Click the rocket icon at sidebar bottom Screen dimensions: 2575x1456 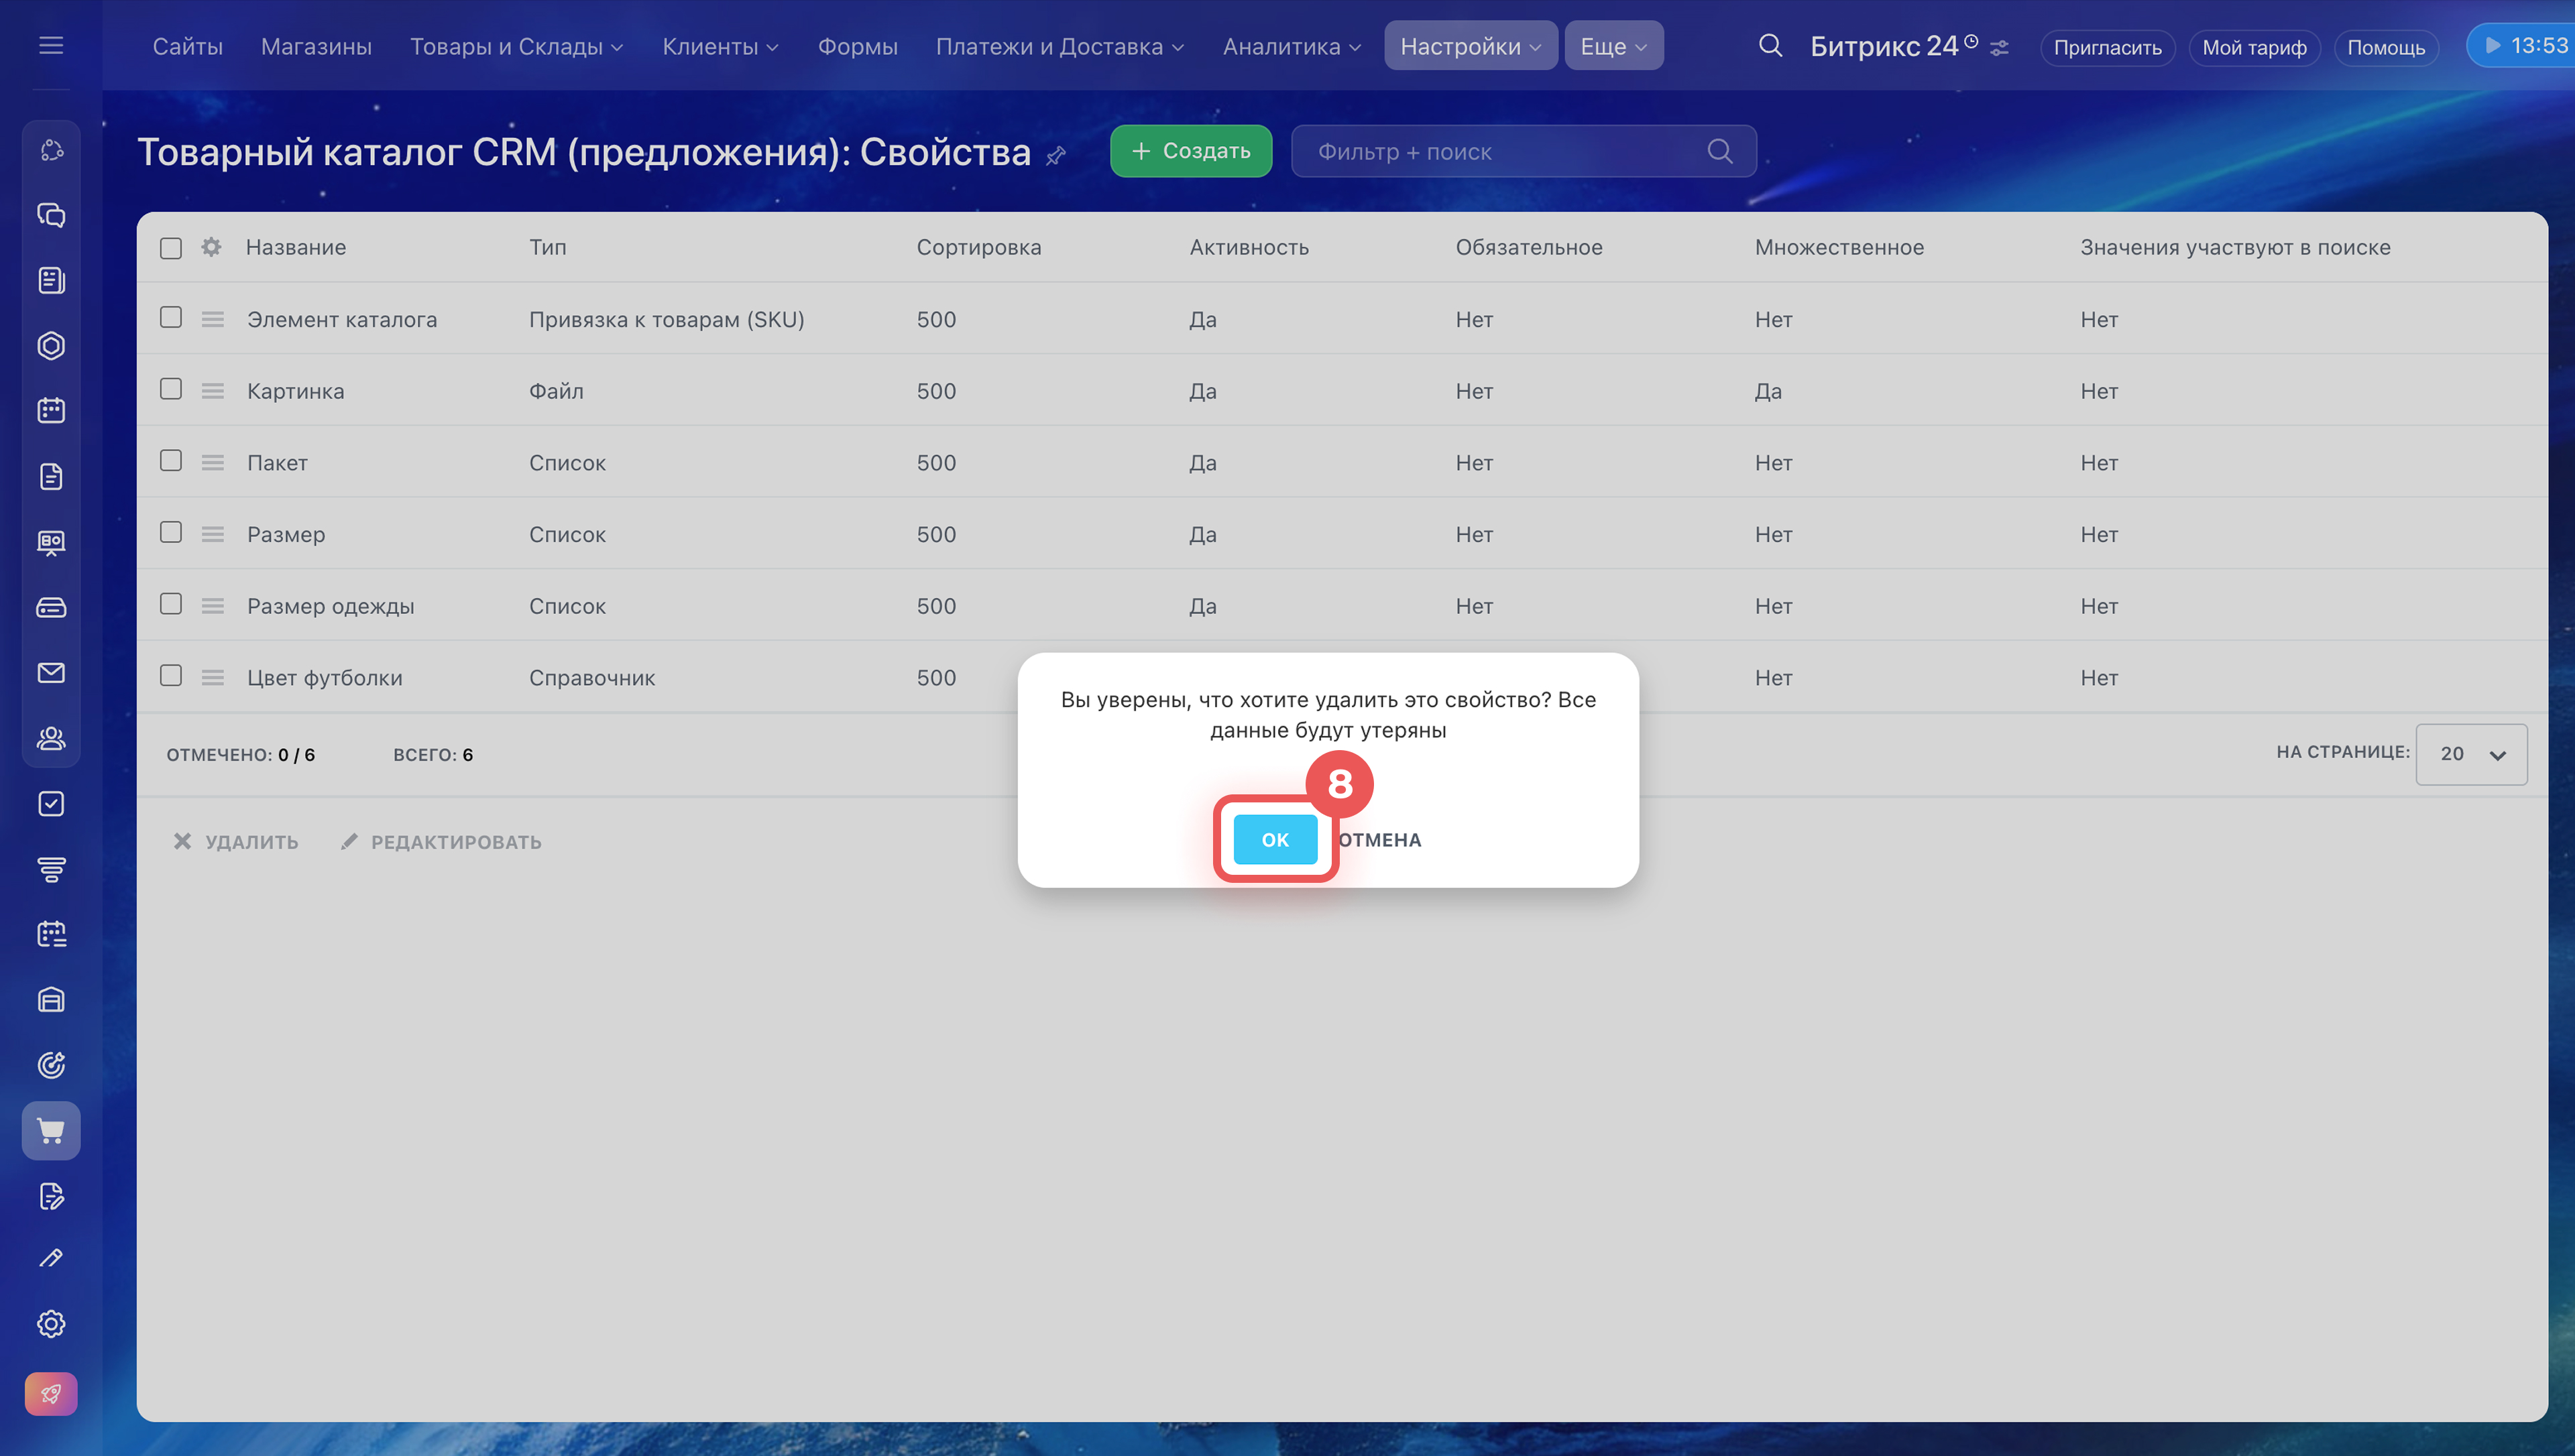click(51, 1393)
